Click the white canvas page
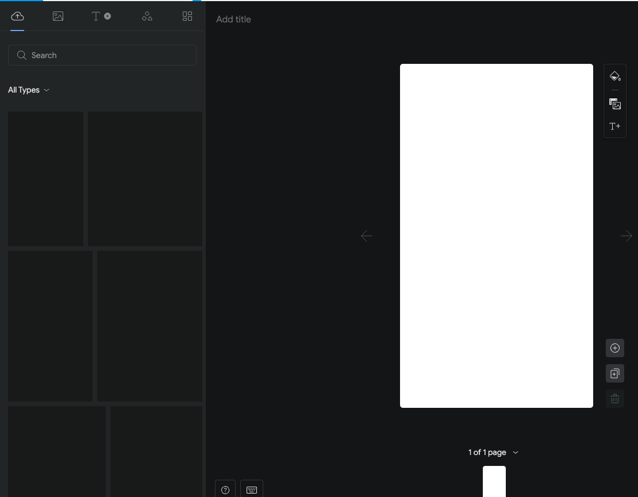This screenshot has height=497, width=638. click(x=497, y=236)
